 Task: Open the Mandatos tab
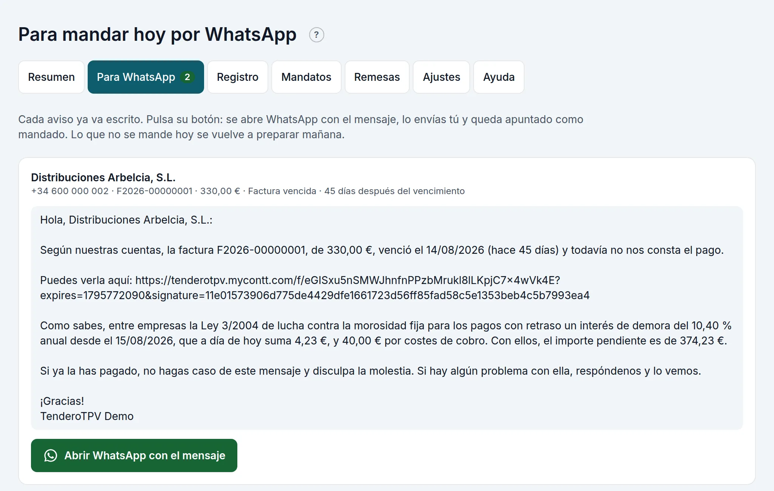click(x=306, y=77)
